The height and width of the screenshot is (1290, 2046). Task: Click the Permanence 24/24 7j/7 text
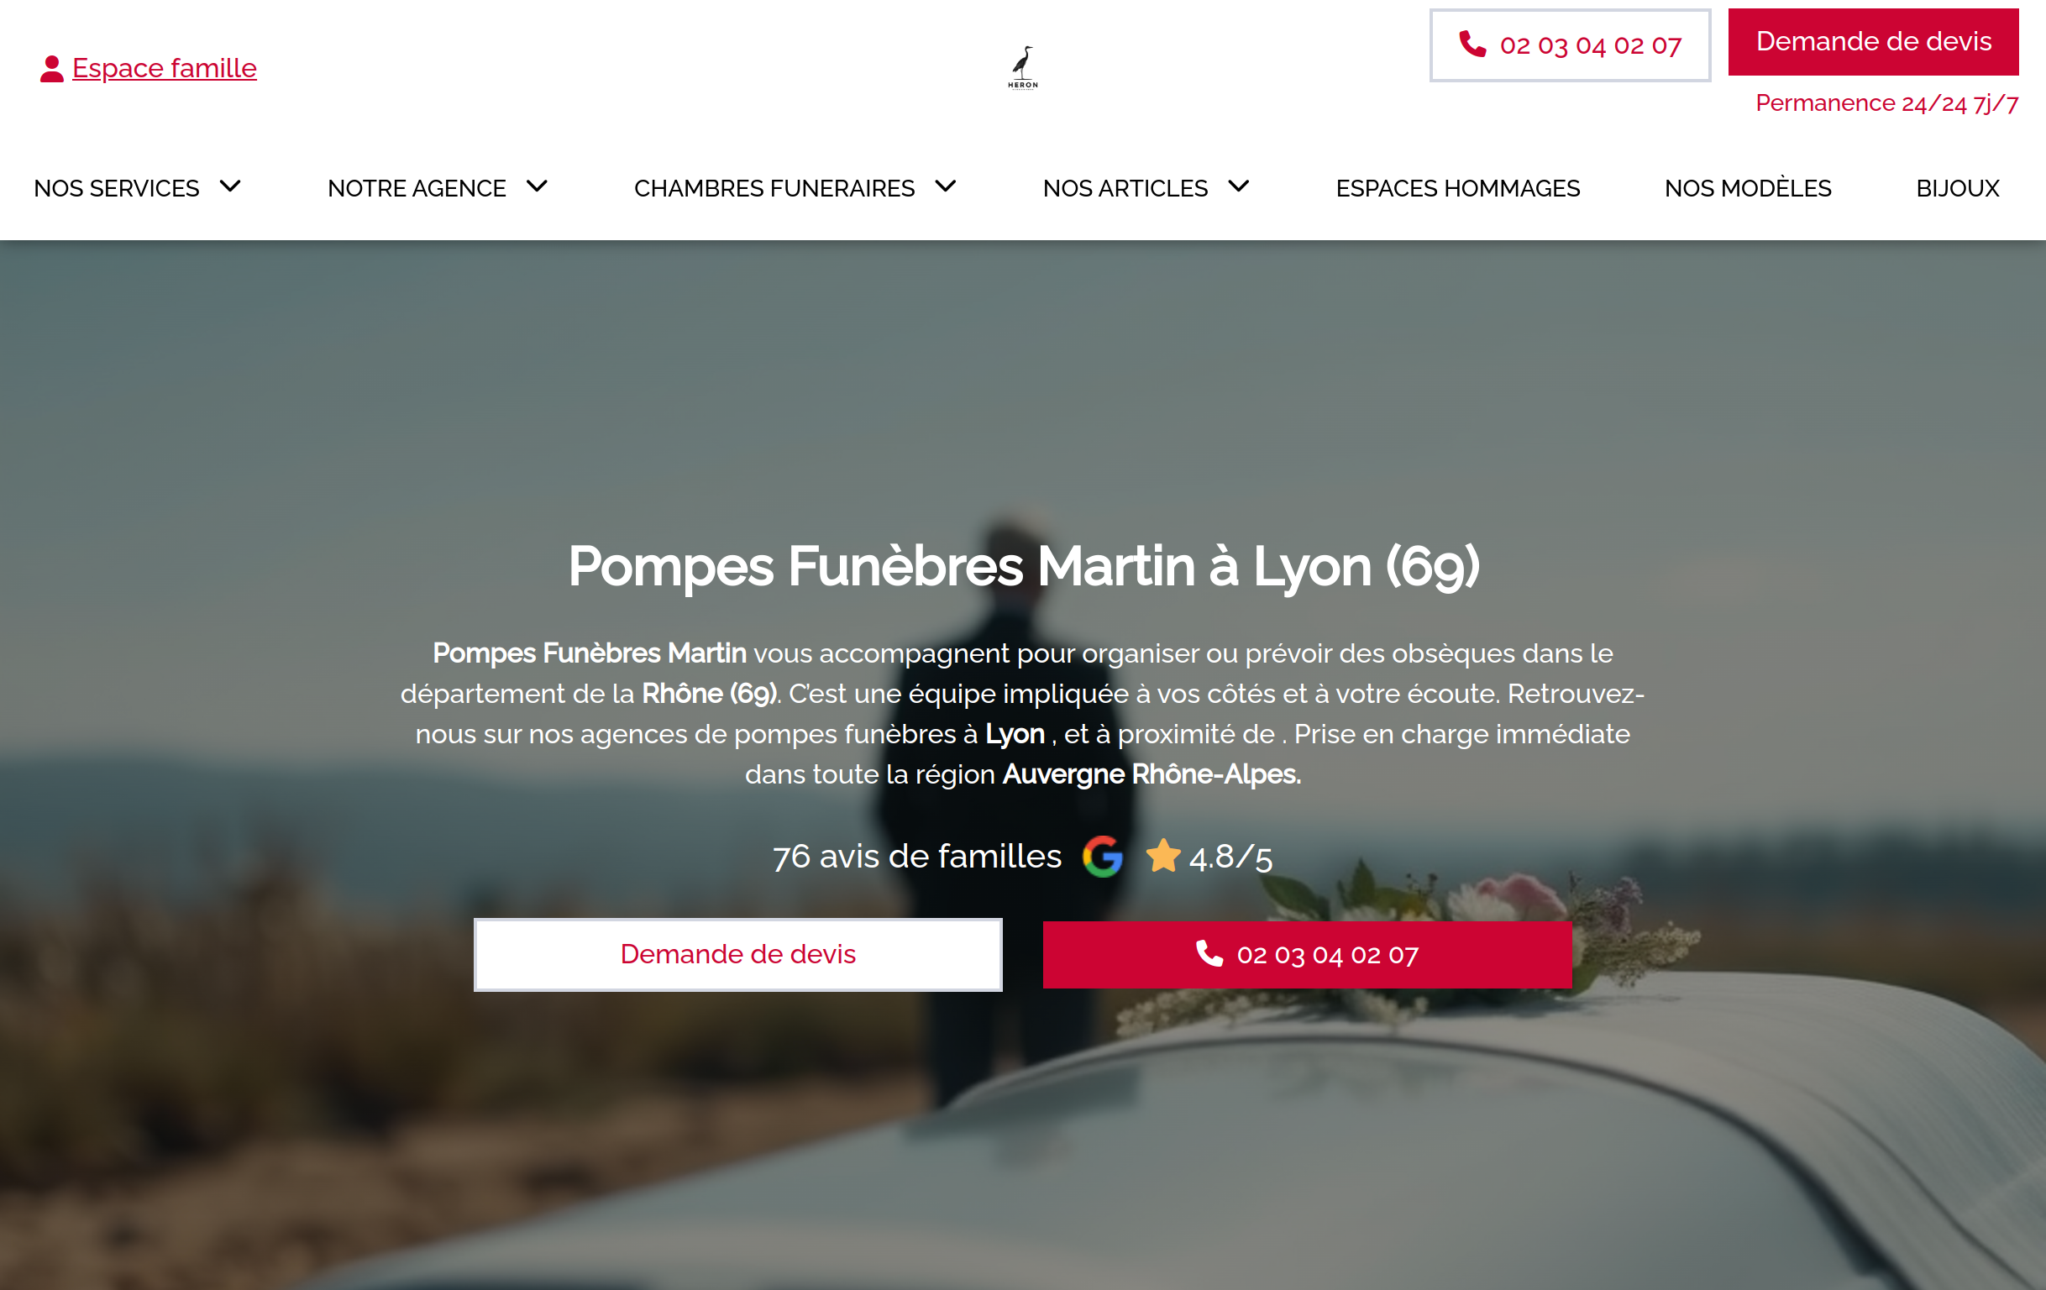1886,102
